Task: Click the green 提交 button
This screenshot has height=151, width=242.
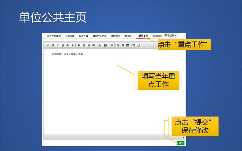Action: pyautogui.click(x=180, y=143)
